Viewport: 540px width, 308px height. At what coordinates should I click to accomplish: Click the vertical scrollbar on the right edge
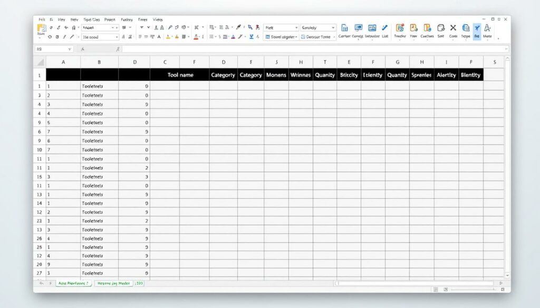(x=507, y=167)
